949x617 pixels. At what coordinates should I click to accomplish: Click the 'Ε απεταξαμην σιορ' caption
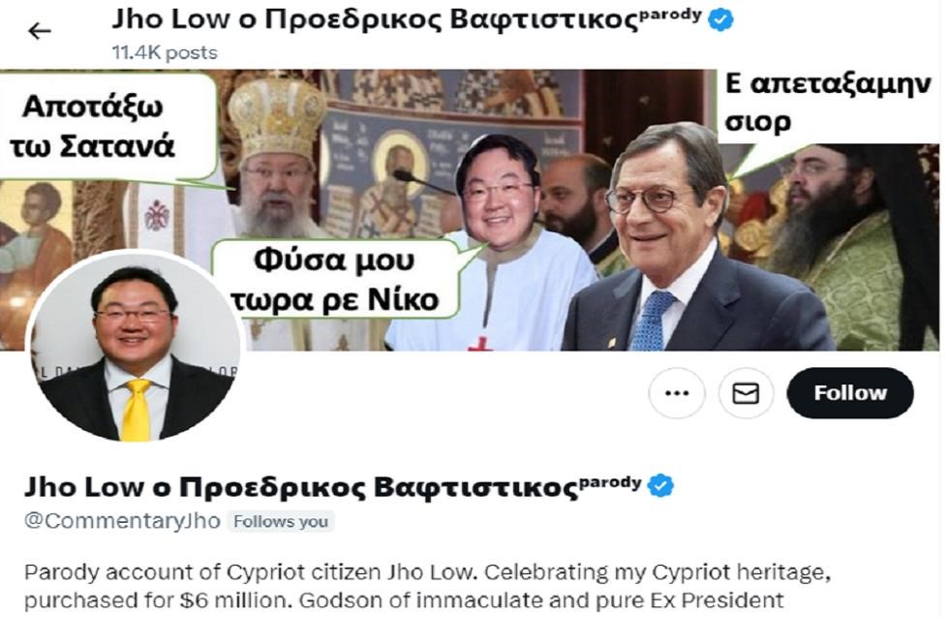pyautogui.click(x=828, y=103)
